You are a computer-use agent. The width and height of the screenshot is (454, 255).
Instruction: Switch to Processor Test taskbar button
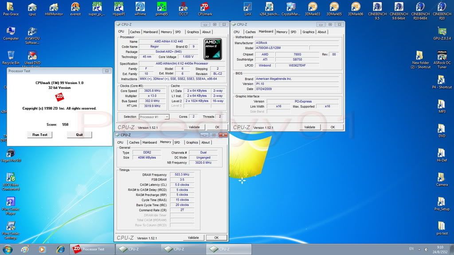pyautogui.click(x=92, y=249)
